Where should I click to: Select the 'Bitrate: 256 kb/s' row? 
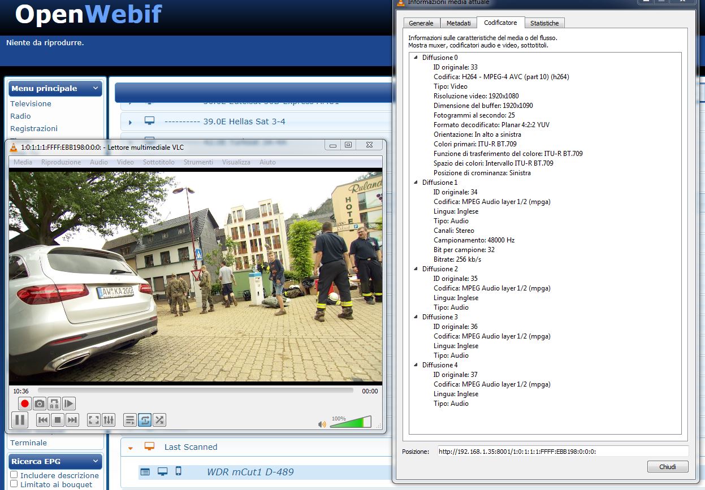click(457, 259)
